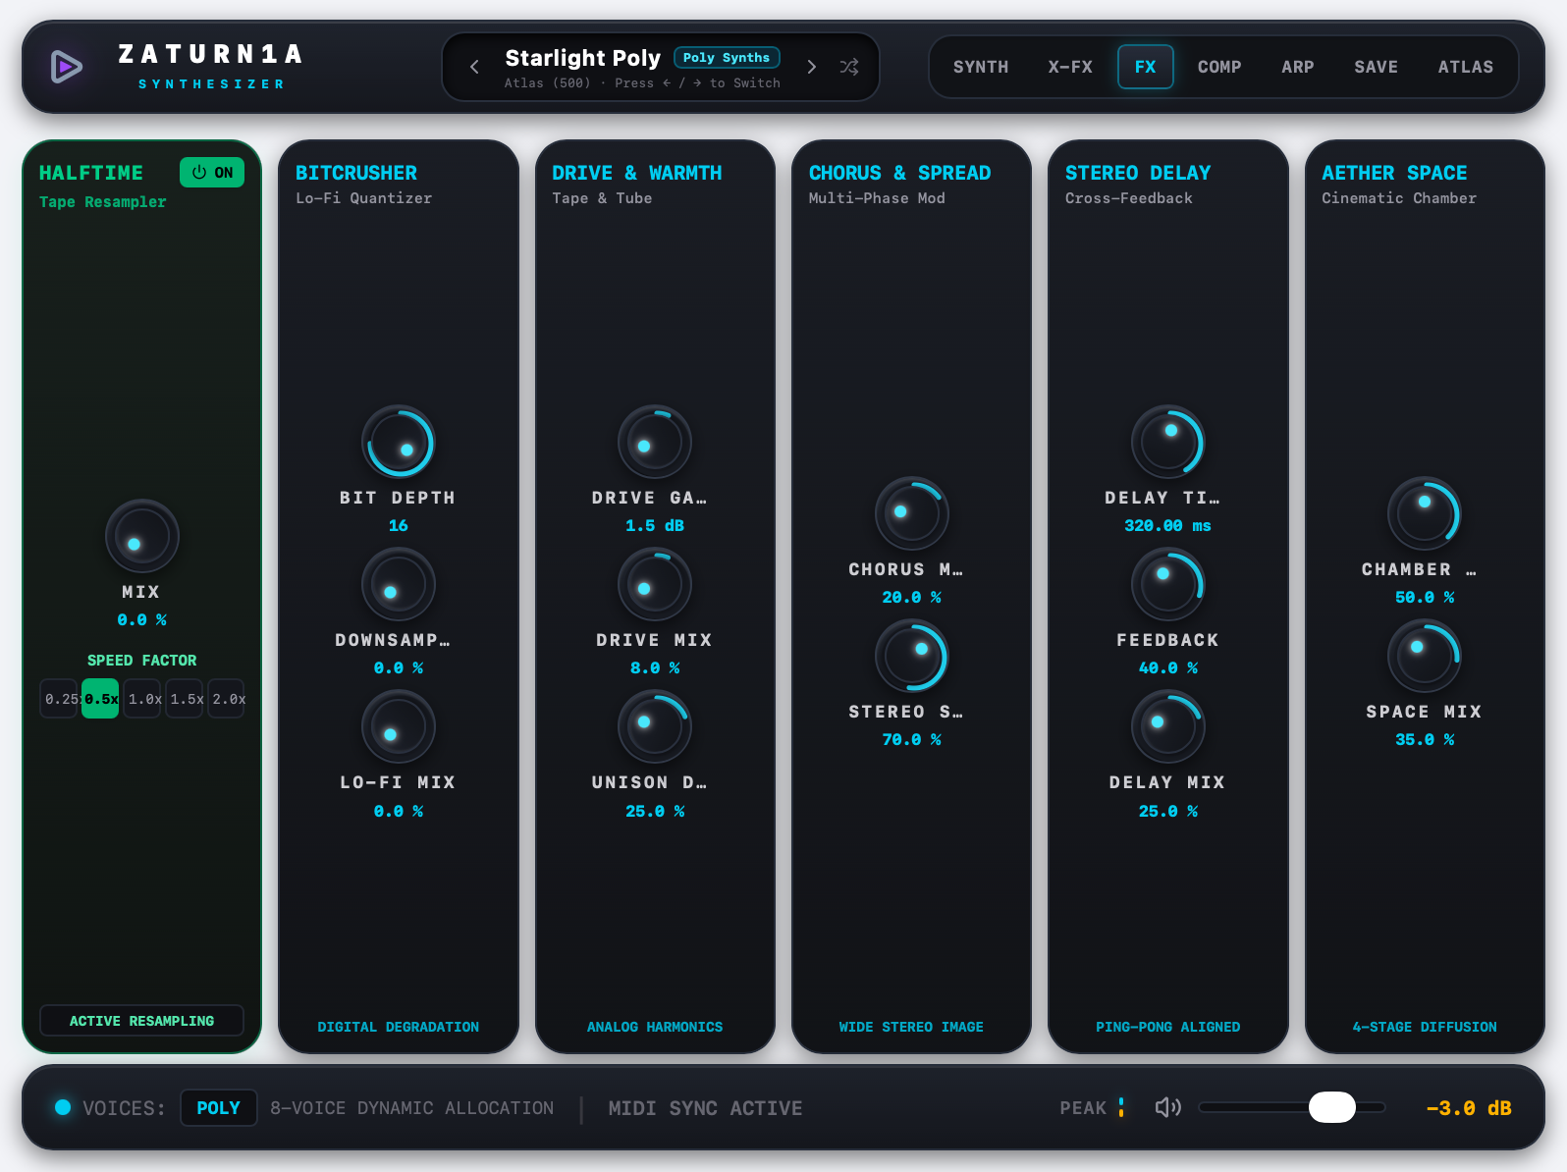This screenshot has height=1172, width=1567.
Task: Switch to the ARP tab
Action: click(1297, 67)
